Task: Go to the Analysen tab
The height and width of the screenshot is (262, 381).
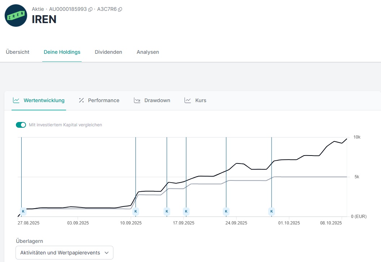Action: pos(148,52)
